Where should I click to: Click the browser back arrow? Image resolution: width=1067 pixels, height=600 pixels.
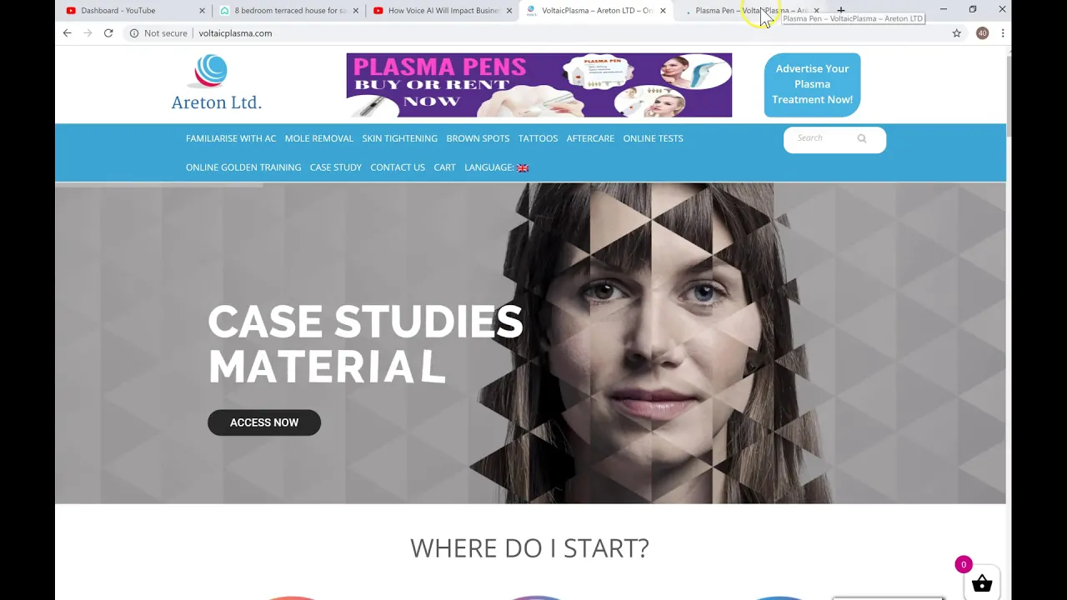(67, 33)
